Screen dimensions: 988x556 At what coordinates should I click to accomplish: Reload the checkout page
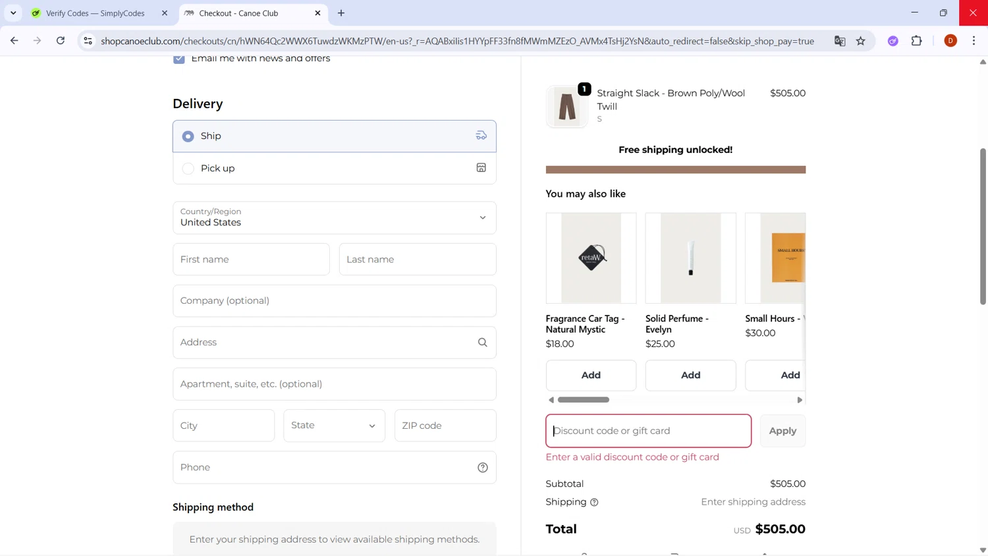click(61, 41)
